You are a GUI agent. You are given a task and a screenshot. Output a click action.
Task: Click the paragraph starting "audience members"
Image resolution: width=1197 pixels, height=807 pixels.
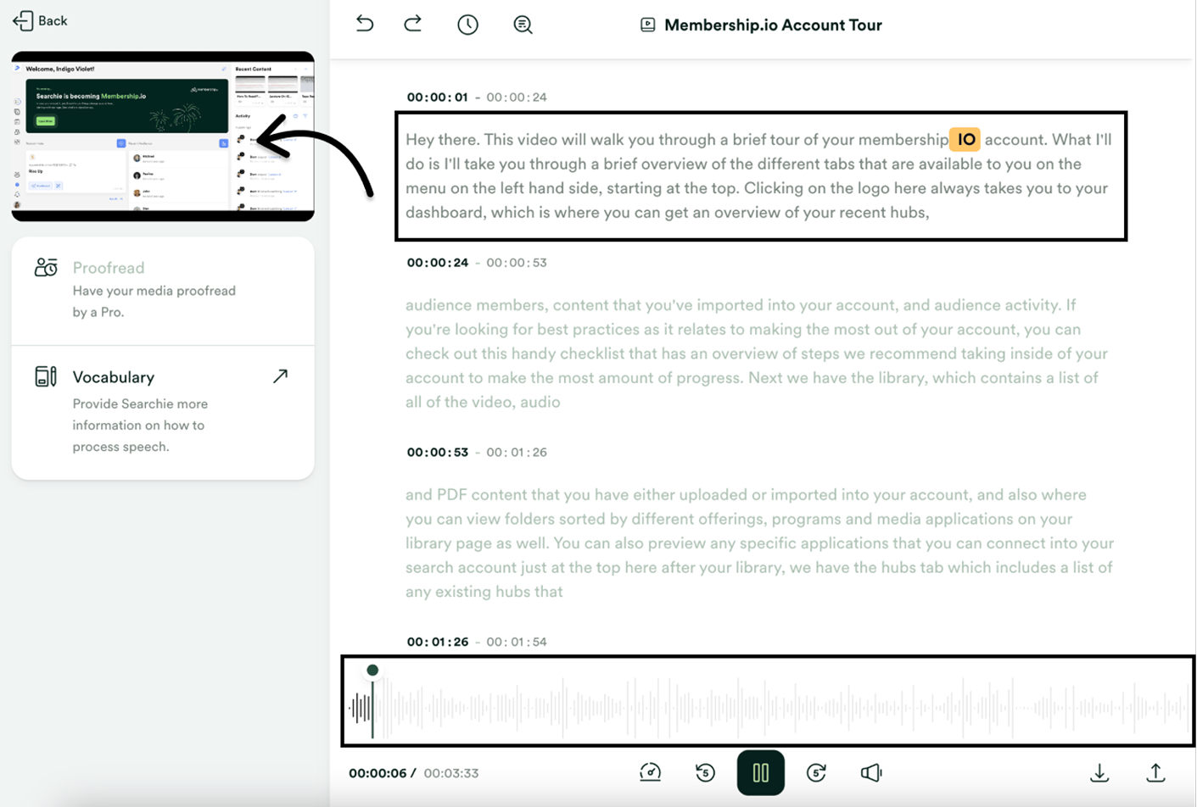(x=757, y=353)
